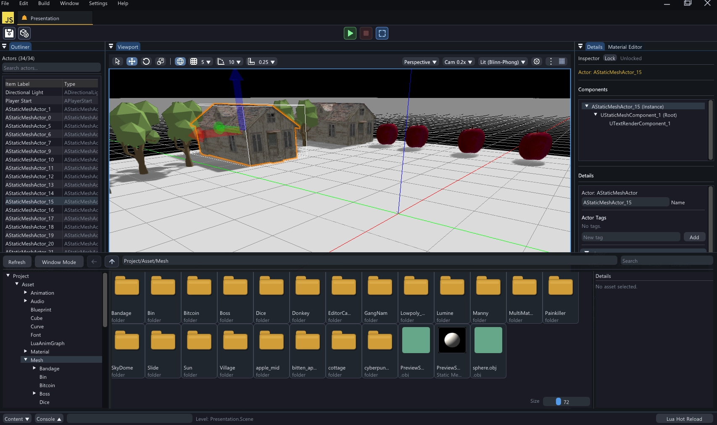The image size is (717, 425).
Task: Click the Refresh button in content browser
Action: tap(17, 262)
